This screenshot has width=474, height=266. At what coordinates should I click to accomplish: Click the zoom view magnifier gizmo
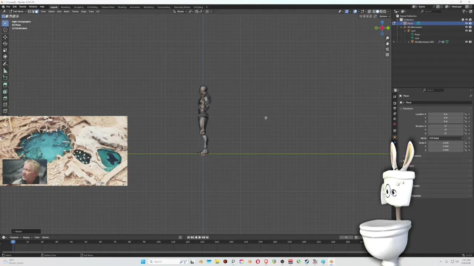387,38
